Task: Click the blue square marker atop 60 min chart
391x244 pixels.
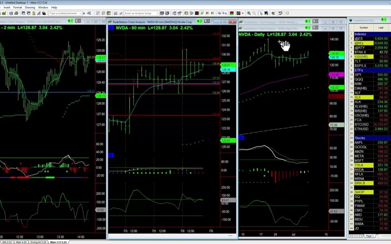Action: click(x=111, y=28)
